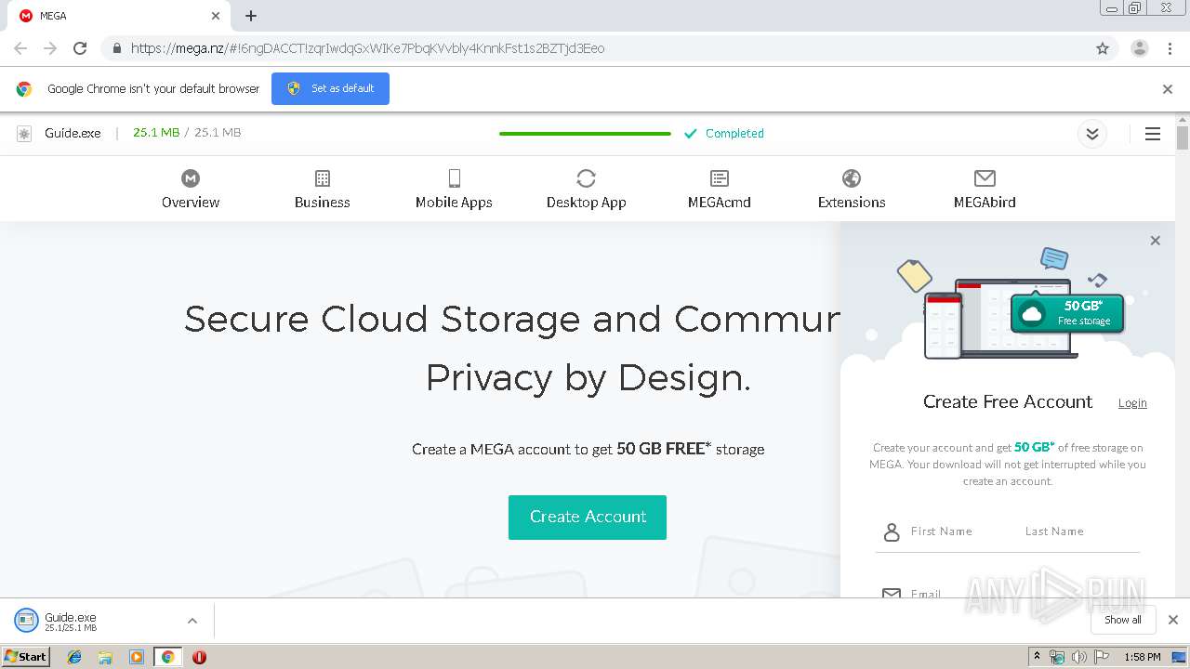Go to Mobile Apps page
The width and height of the screenshot is (1190, 669).
454,190
